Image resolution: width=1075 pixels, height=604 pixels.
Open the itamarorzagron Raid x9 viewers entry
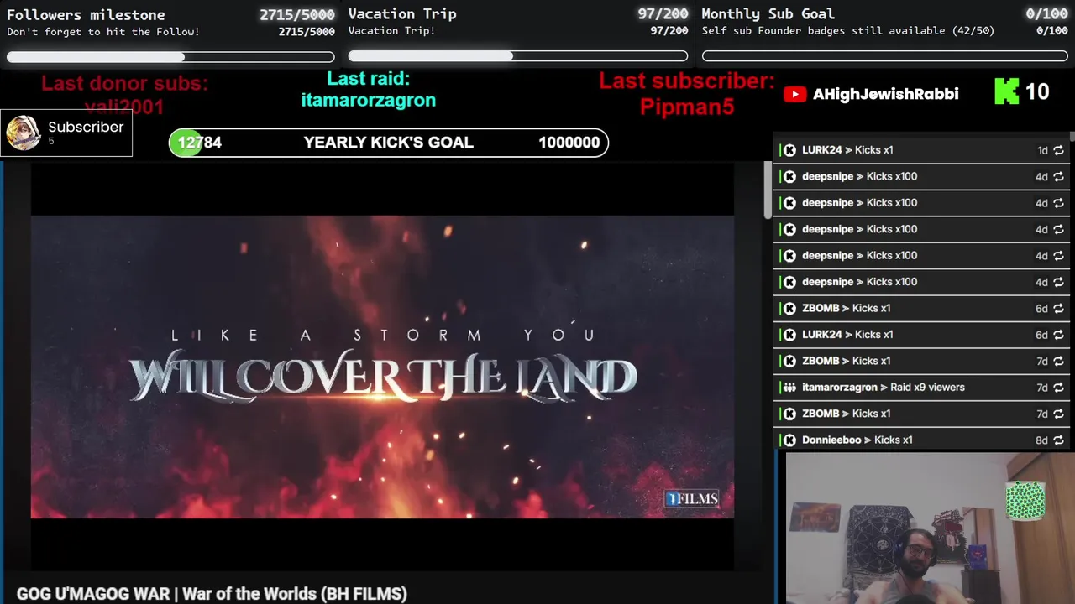point(921,388)
